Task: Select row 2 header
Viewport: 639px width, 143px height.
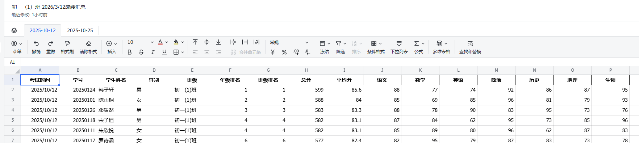Action: 13,90
